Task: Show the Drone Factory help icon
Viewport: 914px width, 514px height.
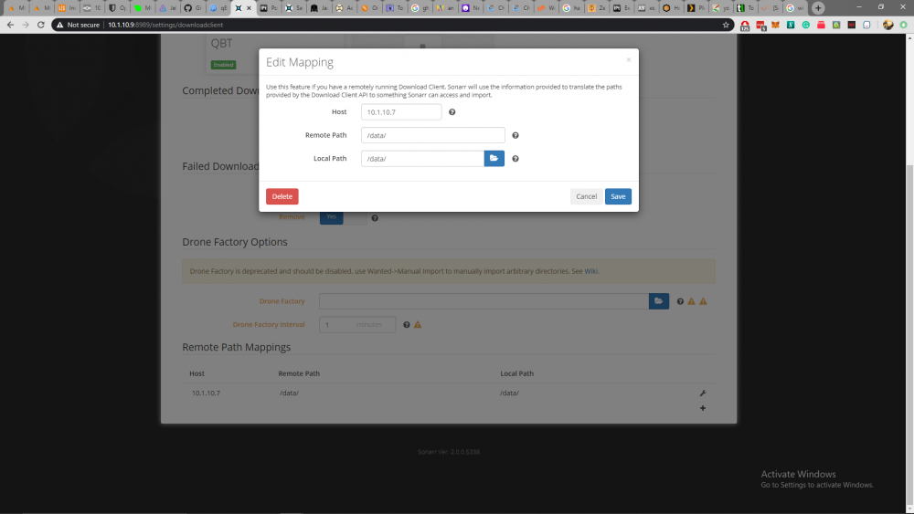Action: pyautogui.click(x=680, y=301)
